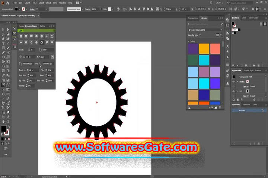Screen dimensions: 268x178
Task: Open Color Claim 2016 library dropdown
Action: coord(205,30)
